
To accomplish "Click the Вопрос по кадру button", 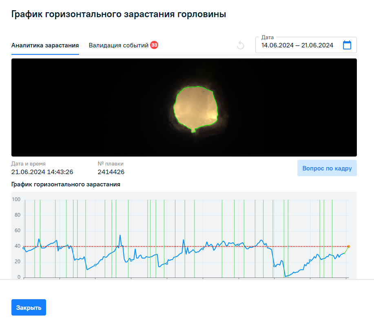I will pyautogui.click(x=327, y=168).
